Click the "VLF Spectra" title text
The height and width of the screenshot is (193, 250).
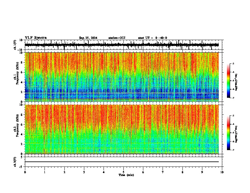36,38
